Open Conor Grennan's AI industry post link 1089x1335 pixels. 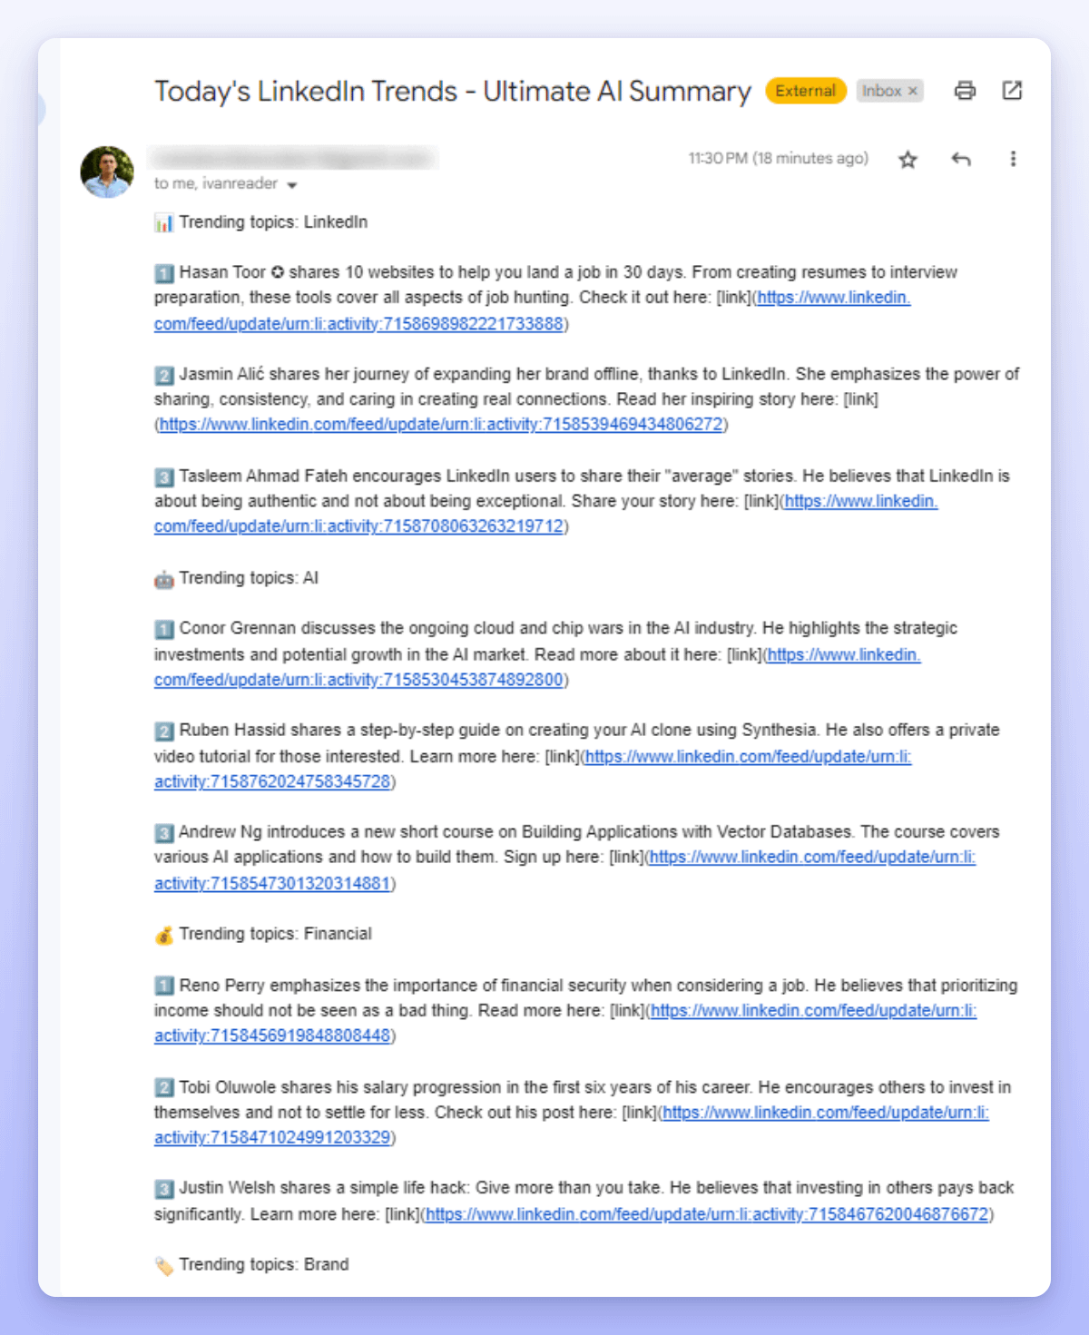pyautogui.click(x=358, y=680)
